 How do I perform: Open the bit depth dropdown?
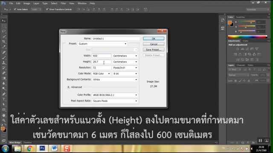pos(125,74)
